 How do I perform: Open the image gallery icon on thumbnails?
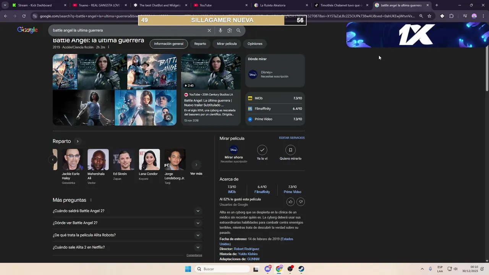tap(168, 118)
